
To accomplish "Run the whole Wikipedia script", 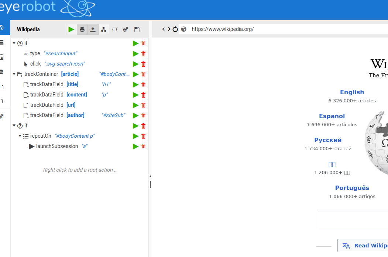I will [x=71, y=29].
